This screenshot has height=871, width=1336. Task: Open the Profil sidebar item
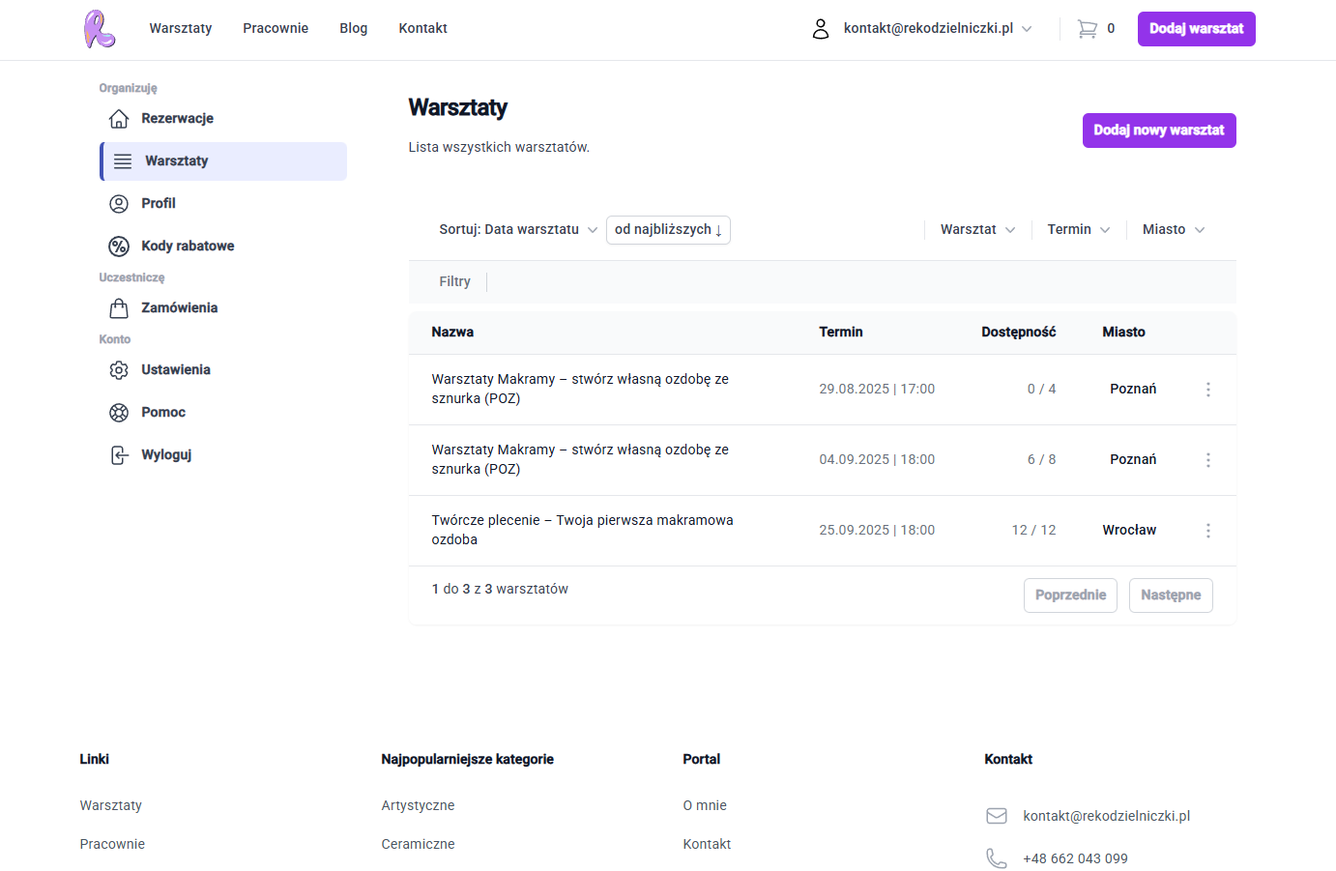coord(159,204)
